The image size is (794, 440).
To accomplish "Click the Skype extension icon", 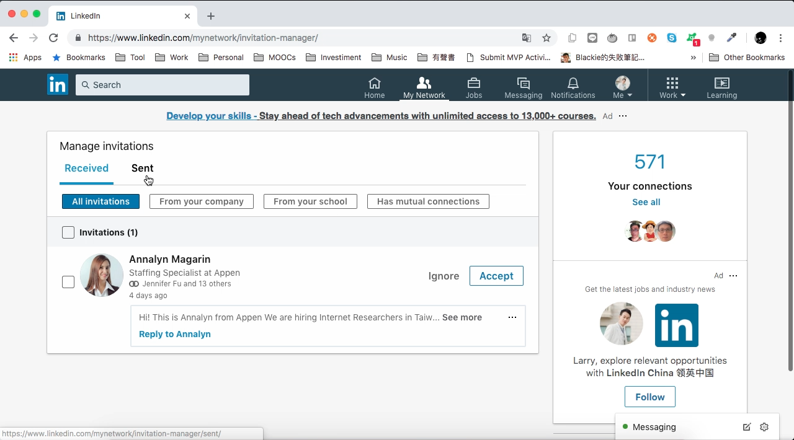I will pos(672,38).
